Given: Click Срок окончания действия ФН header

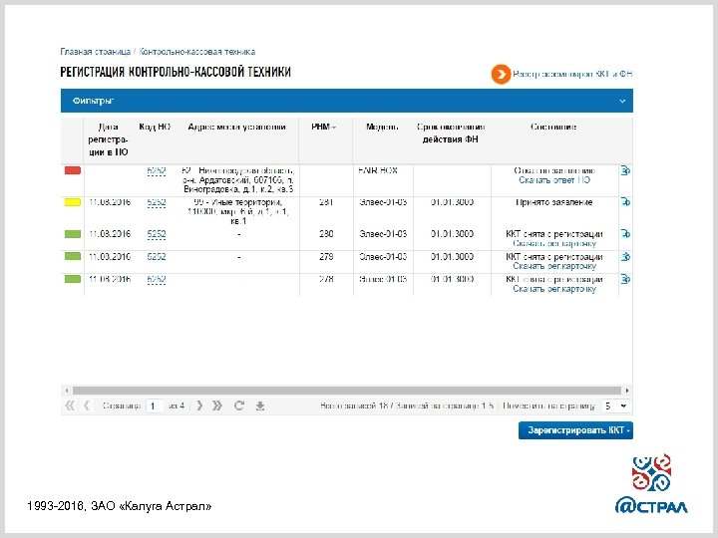Looking at the screenshot, I should (x=451, y=134).
